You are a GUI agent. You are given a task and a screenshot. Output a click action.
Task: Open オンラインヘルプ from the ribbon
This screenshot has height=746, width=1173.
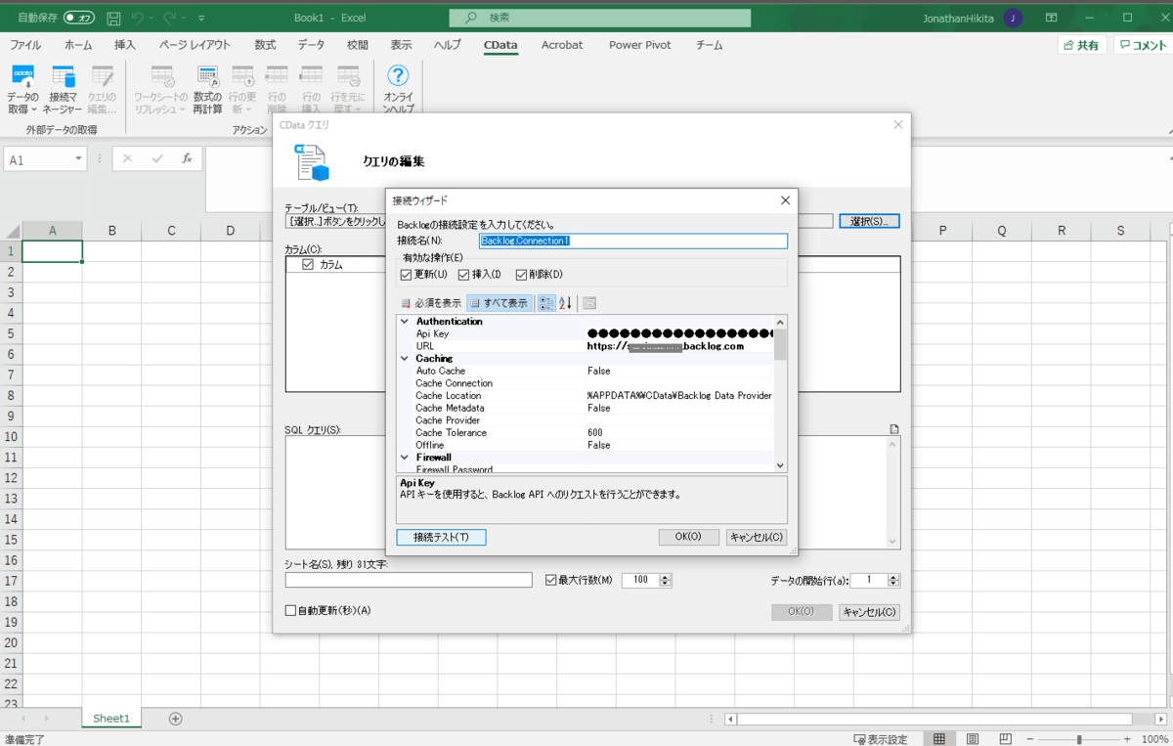(398, 77)
